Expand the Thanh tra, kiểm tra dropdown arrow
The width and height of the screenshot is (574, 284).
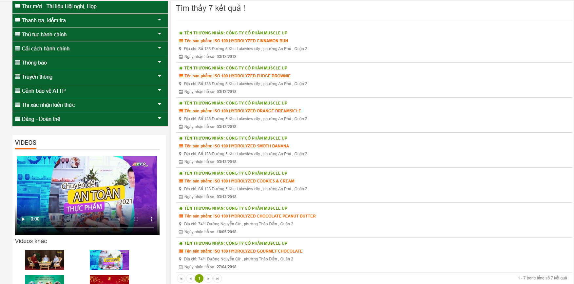[x=160, y=20]
